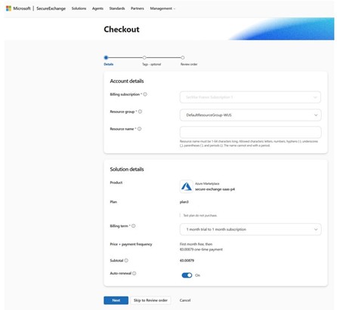Screen dimensions: 337x310
Task: Go to the Standards menu item
Action: (117, 8)
